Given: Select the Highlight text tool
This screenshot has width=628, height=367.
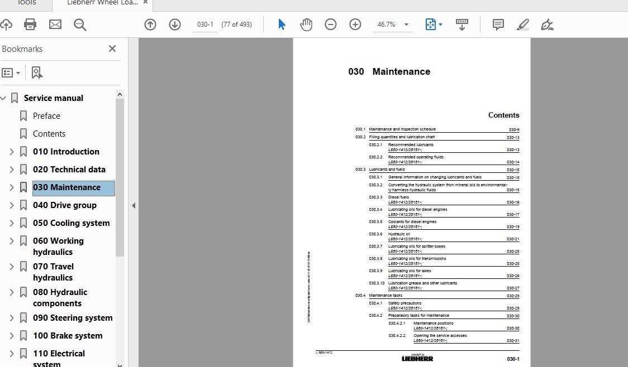Looking at the screenshot, I should (522, 24).
